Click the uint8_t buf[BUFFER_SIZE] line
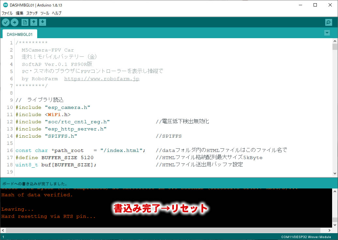The image size is (338, 240). click(56, 165)
